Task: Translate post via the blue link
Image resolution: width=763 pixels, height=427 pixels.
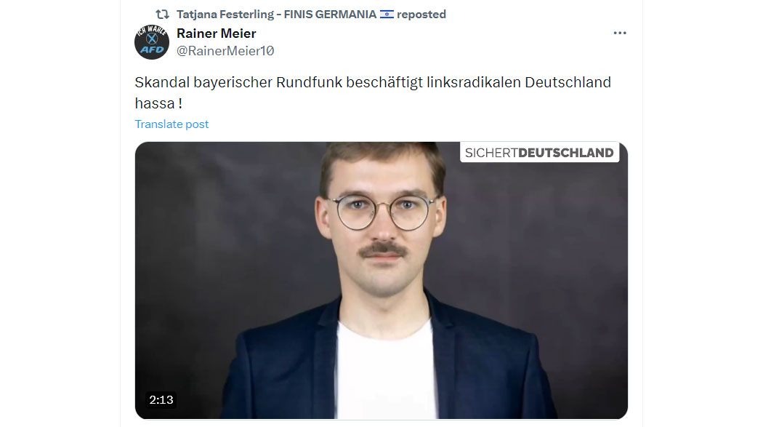Action: tap(171, 124)
